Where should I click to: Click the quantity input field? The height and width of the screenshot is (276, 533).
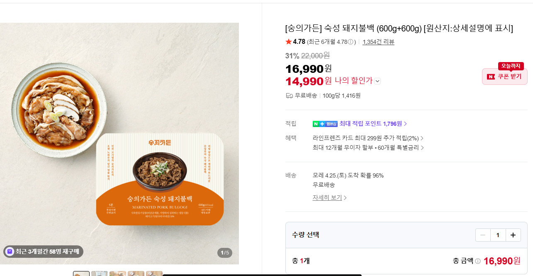[x=498, y=235]
